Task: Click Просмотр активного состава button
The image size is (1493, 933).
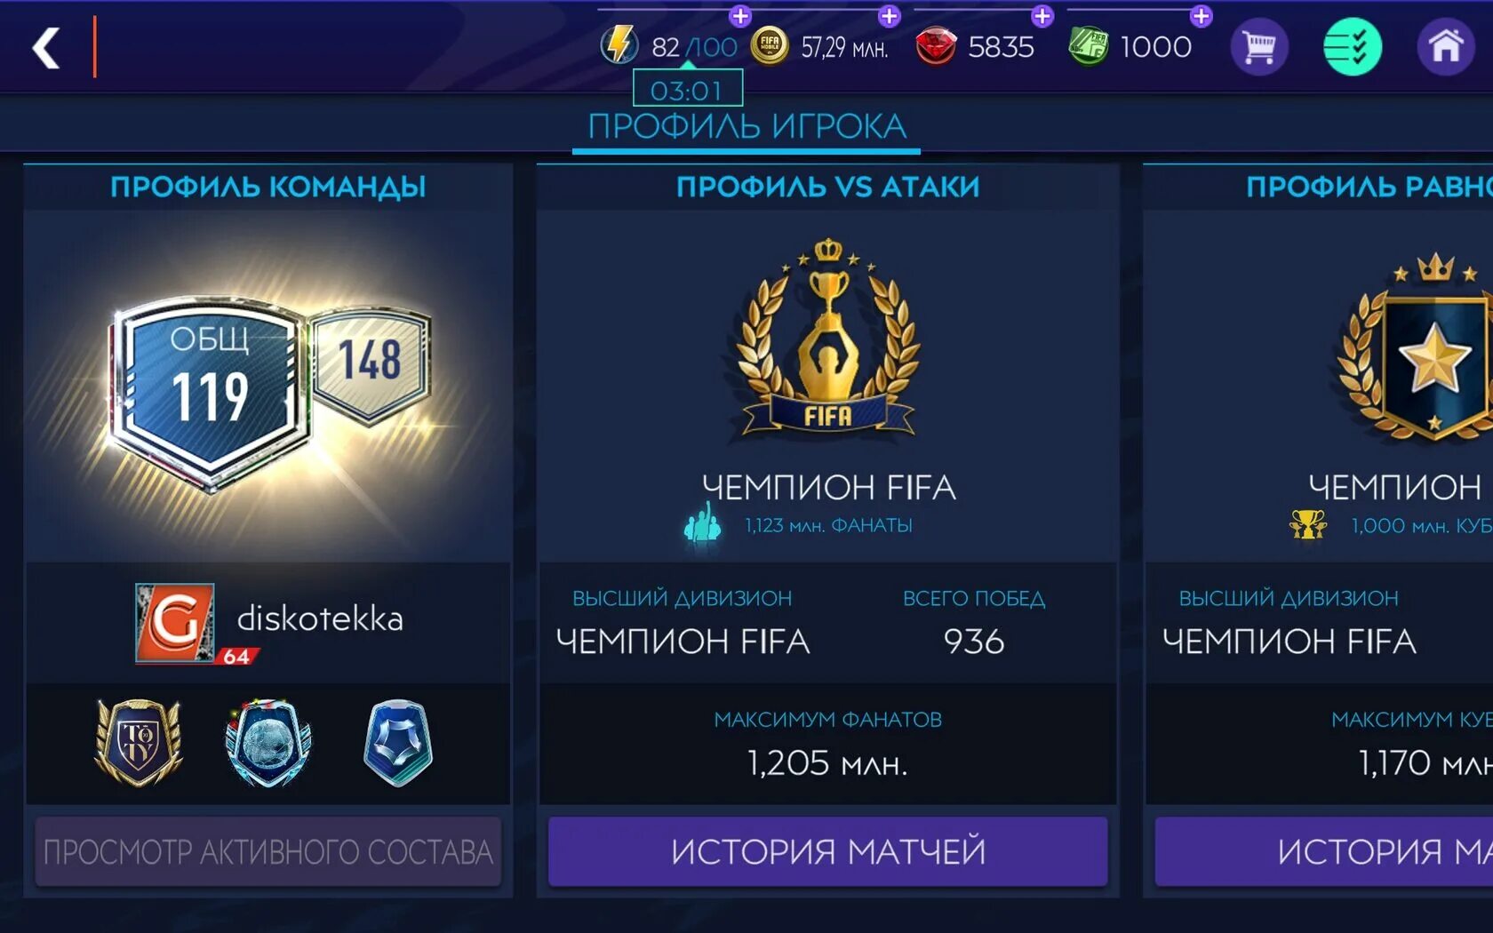Action: click(x=267, y=851)
